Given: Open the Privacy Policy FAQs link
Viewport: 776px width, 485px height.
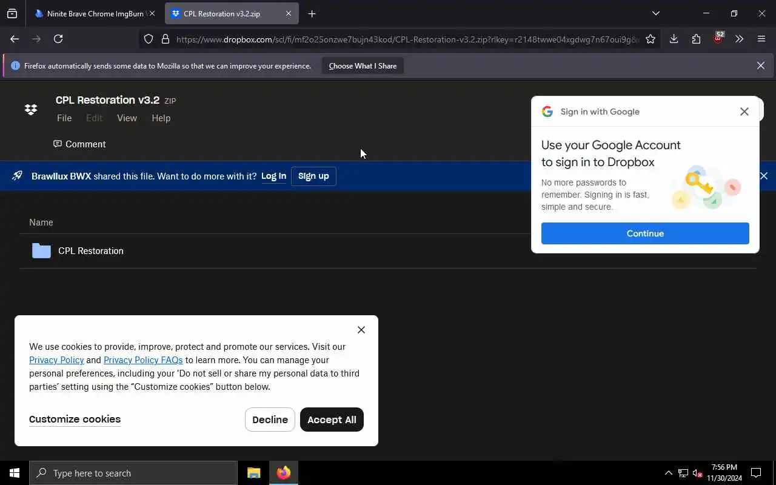Looking at the screenshot, I should click(x=143, y=360).
